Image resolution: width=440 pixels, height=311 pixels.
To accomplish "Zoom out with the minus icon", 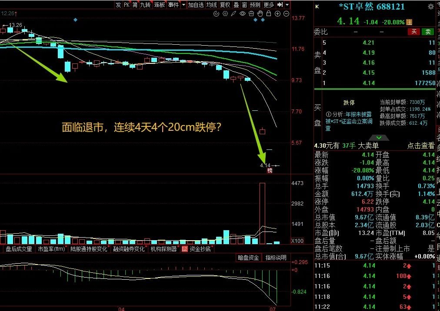I will tap(286, 14).
